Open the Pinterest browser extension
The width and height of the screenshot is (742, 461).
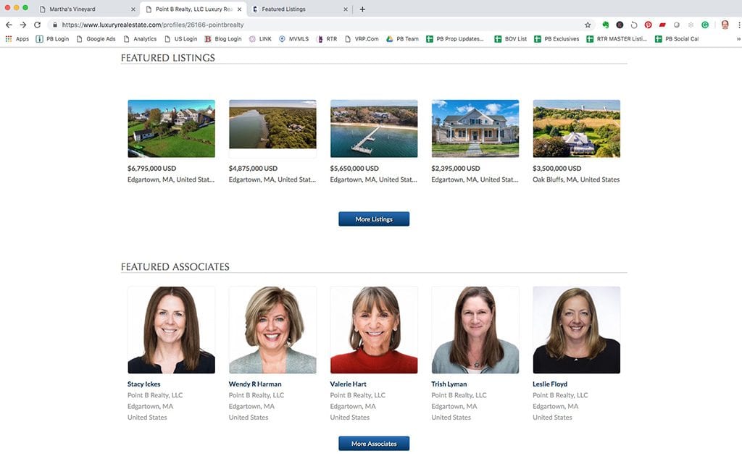[x=648, y=24]
